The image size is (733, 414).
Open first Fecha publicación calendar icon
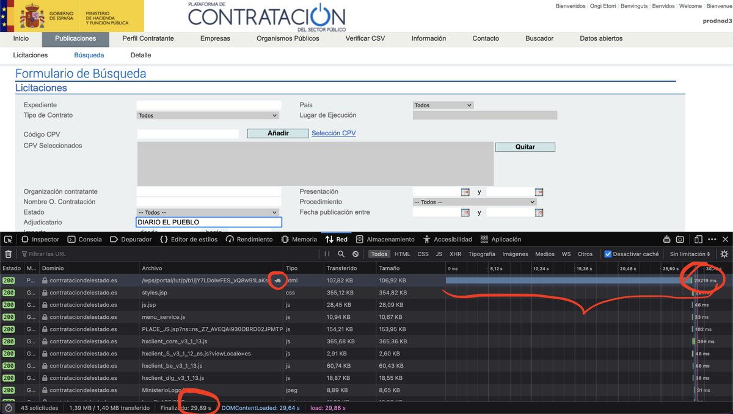tap(465, 213)
